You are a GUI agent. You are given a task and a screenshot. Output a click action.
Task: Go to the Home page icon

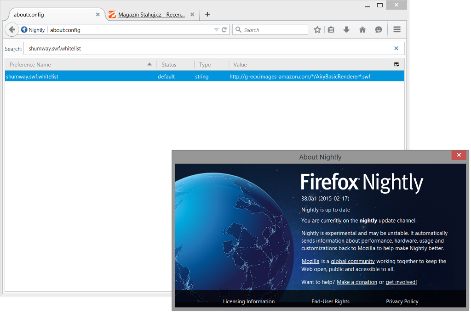[362, 30]
